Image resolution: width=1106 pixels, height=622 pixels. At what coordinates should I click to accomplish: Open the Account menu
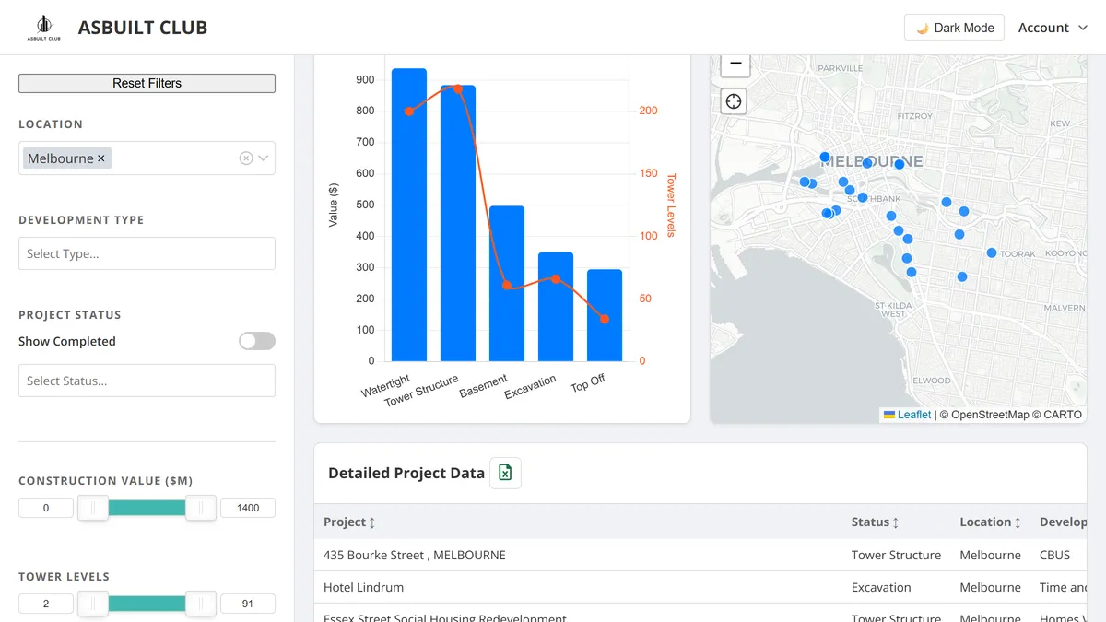point(1053,28)
